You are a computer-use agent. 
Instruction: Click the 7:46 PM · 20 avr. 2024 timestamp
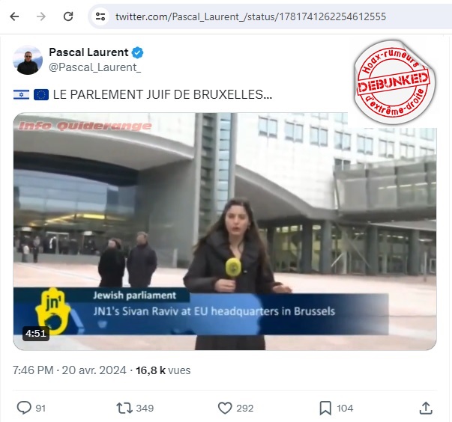pyautogui.click(x=70, y=370)
